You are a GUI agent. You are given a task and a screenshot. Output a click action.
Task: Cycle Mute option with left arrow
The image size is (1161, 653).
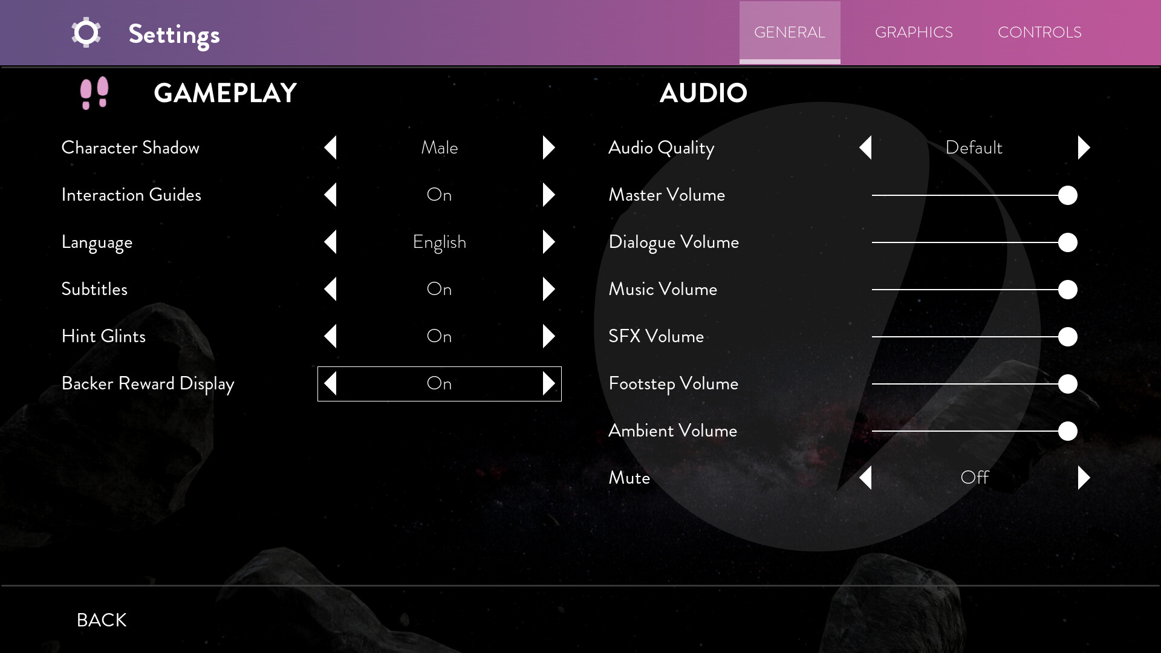coord(866,478)
